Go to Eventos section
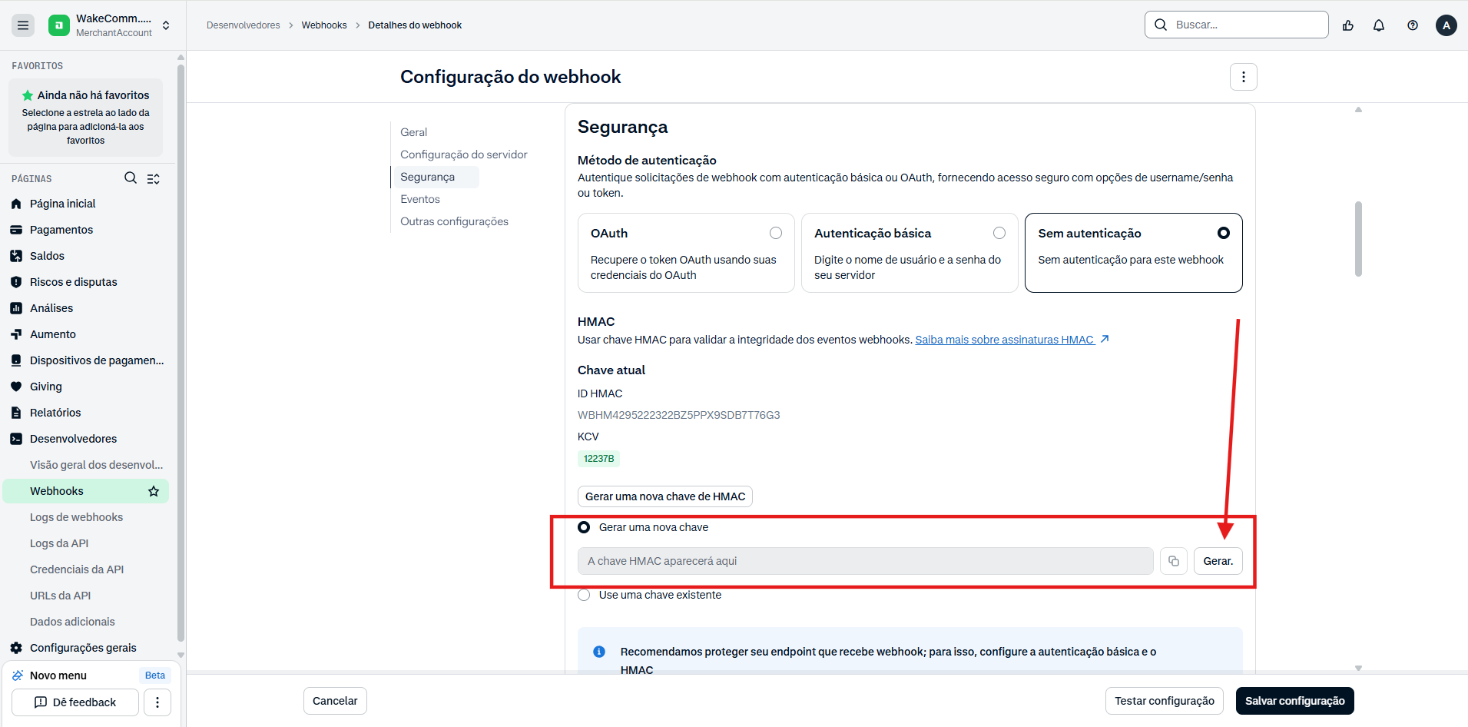The height and width of the screenshot is (727, 1468). point(420,199)
